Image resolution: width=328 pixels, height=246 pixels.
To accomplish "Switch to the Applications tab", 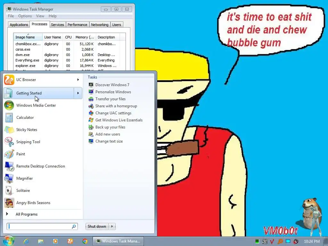I will tap(19, 25).
